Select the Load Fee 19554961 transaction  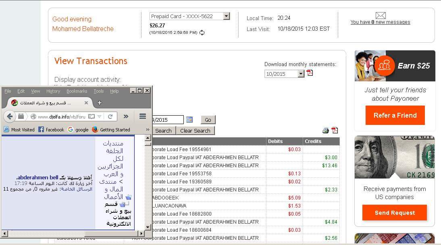pyautogui.click(x=181, y=149)
